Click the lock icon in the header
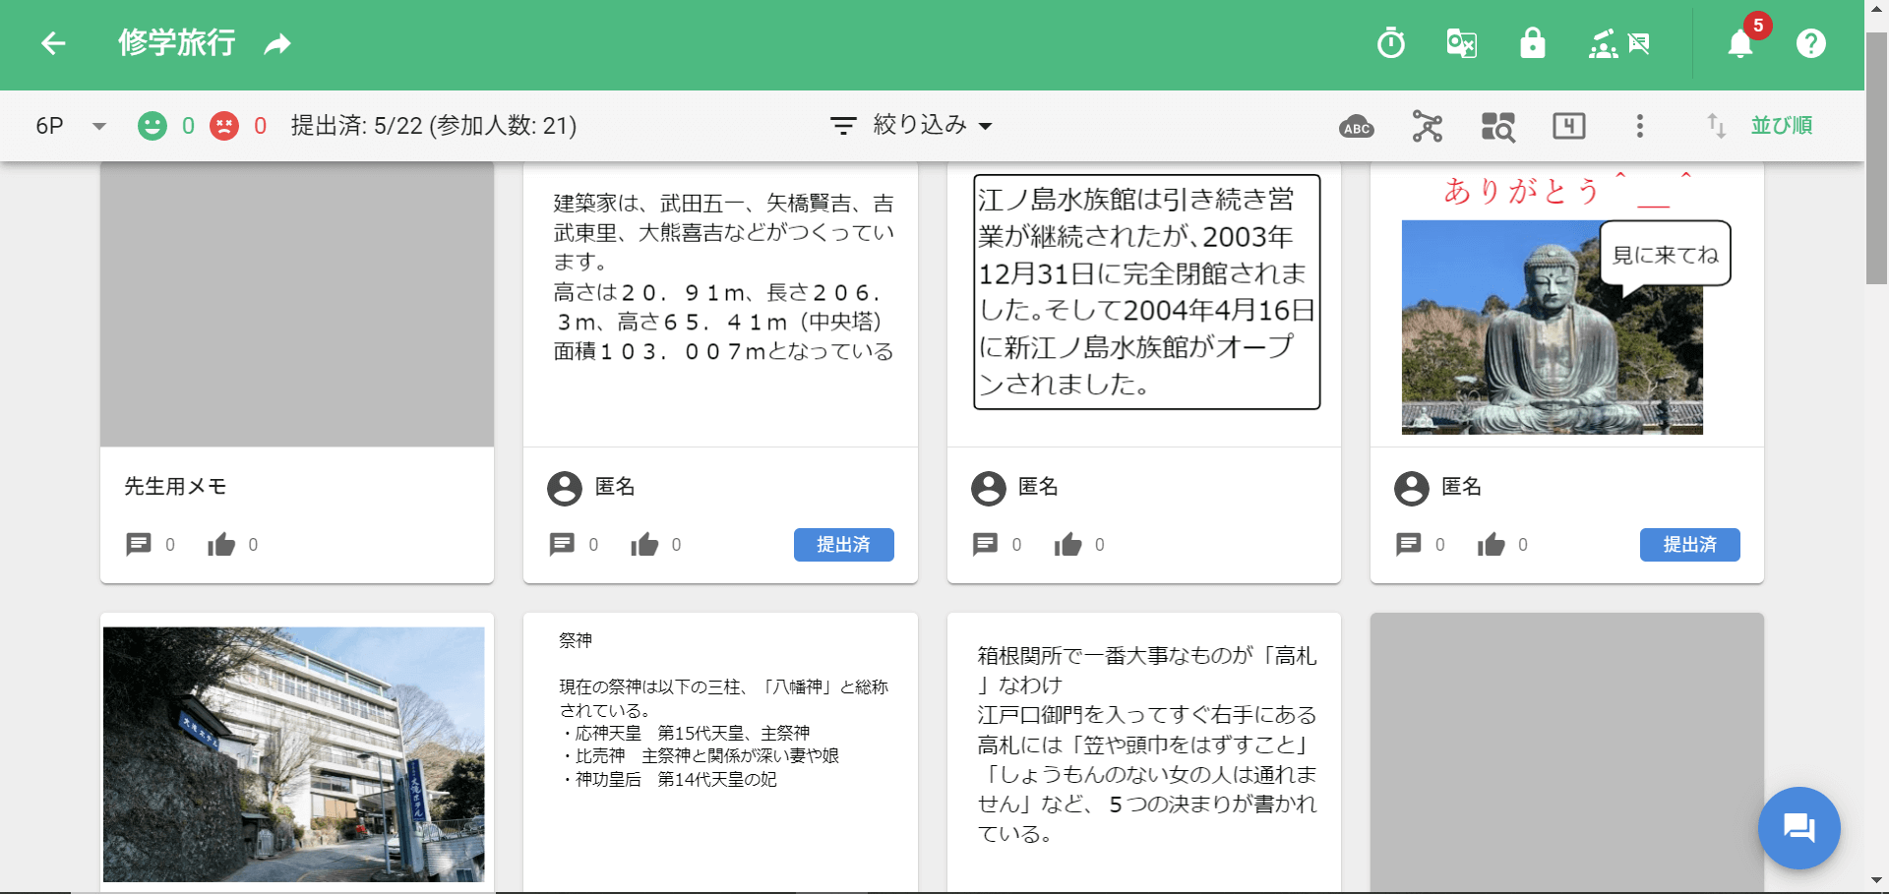This screenshot has width=1889, height=894. [x=1533, y=43]
